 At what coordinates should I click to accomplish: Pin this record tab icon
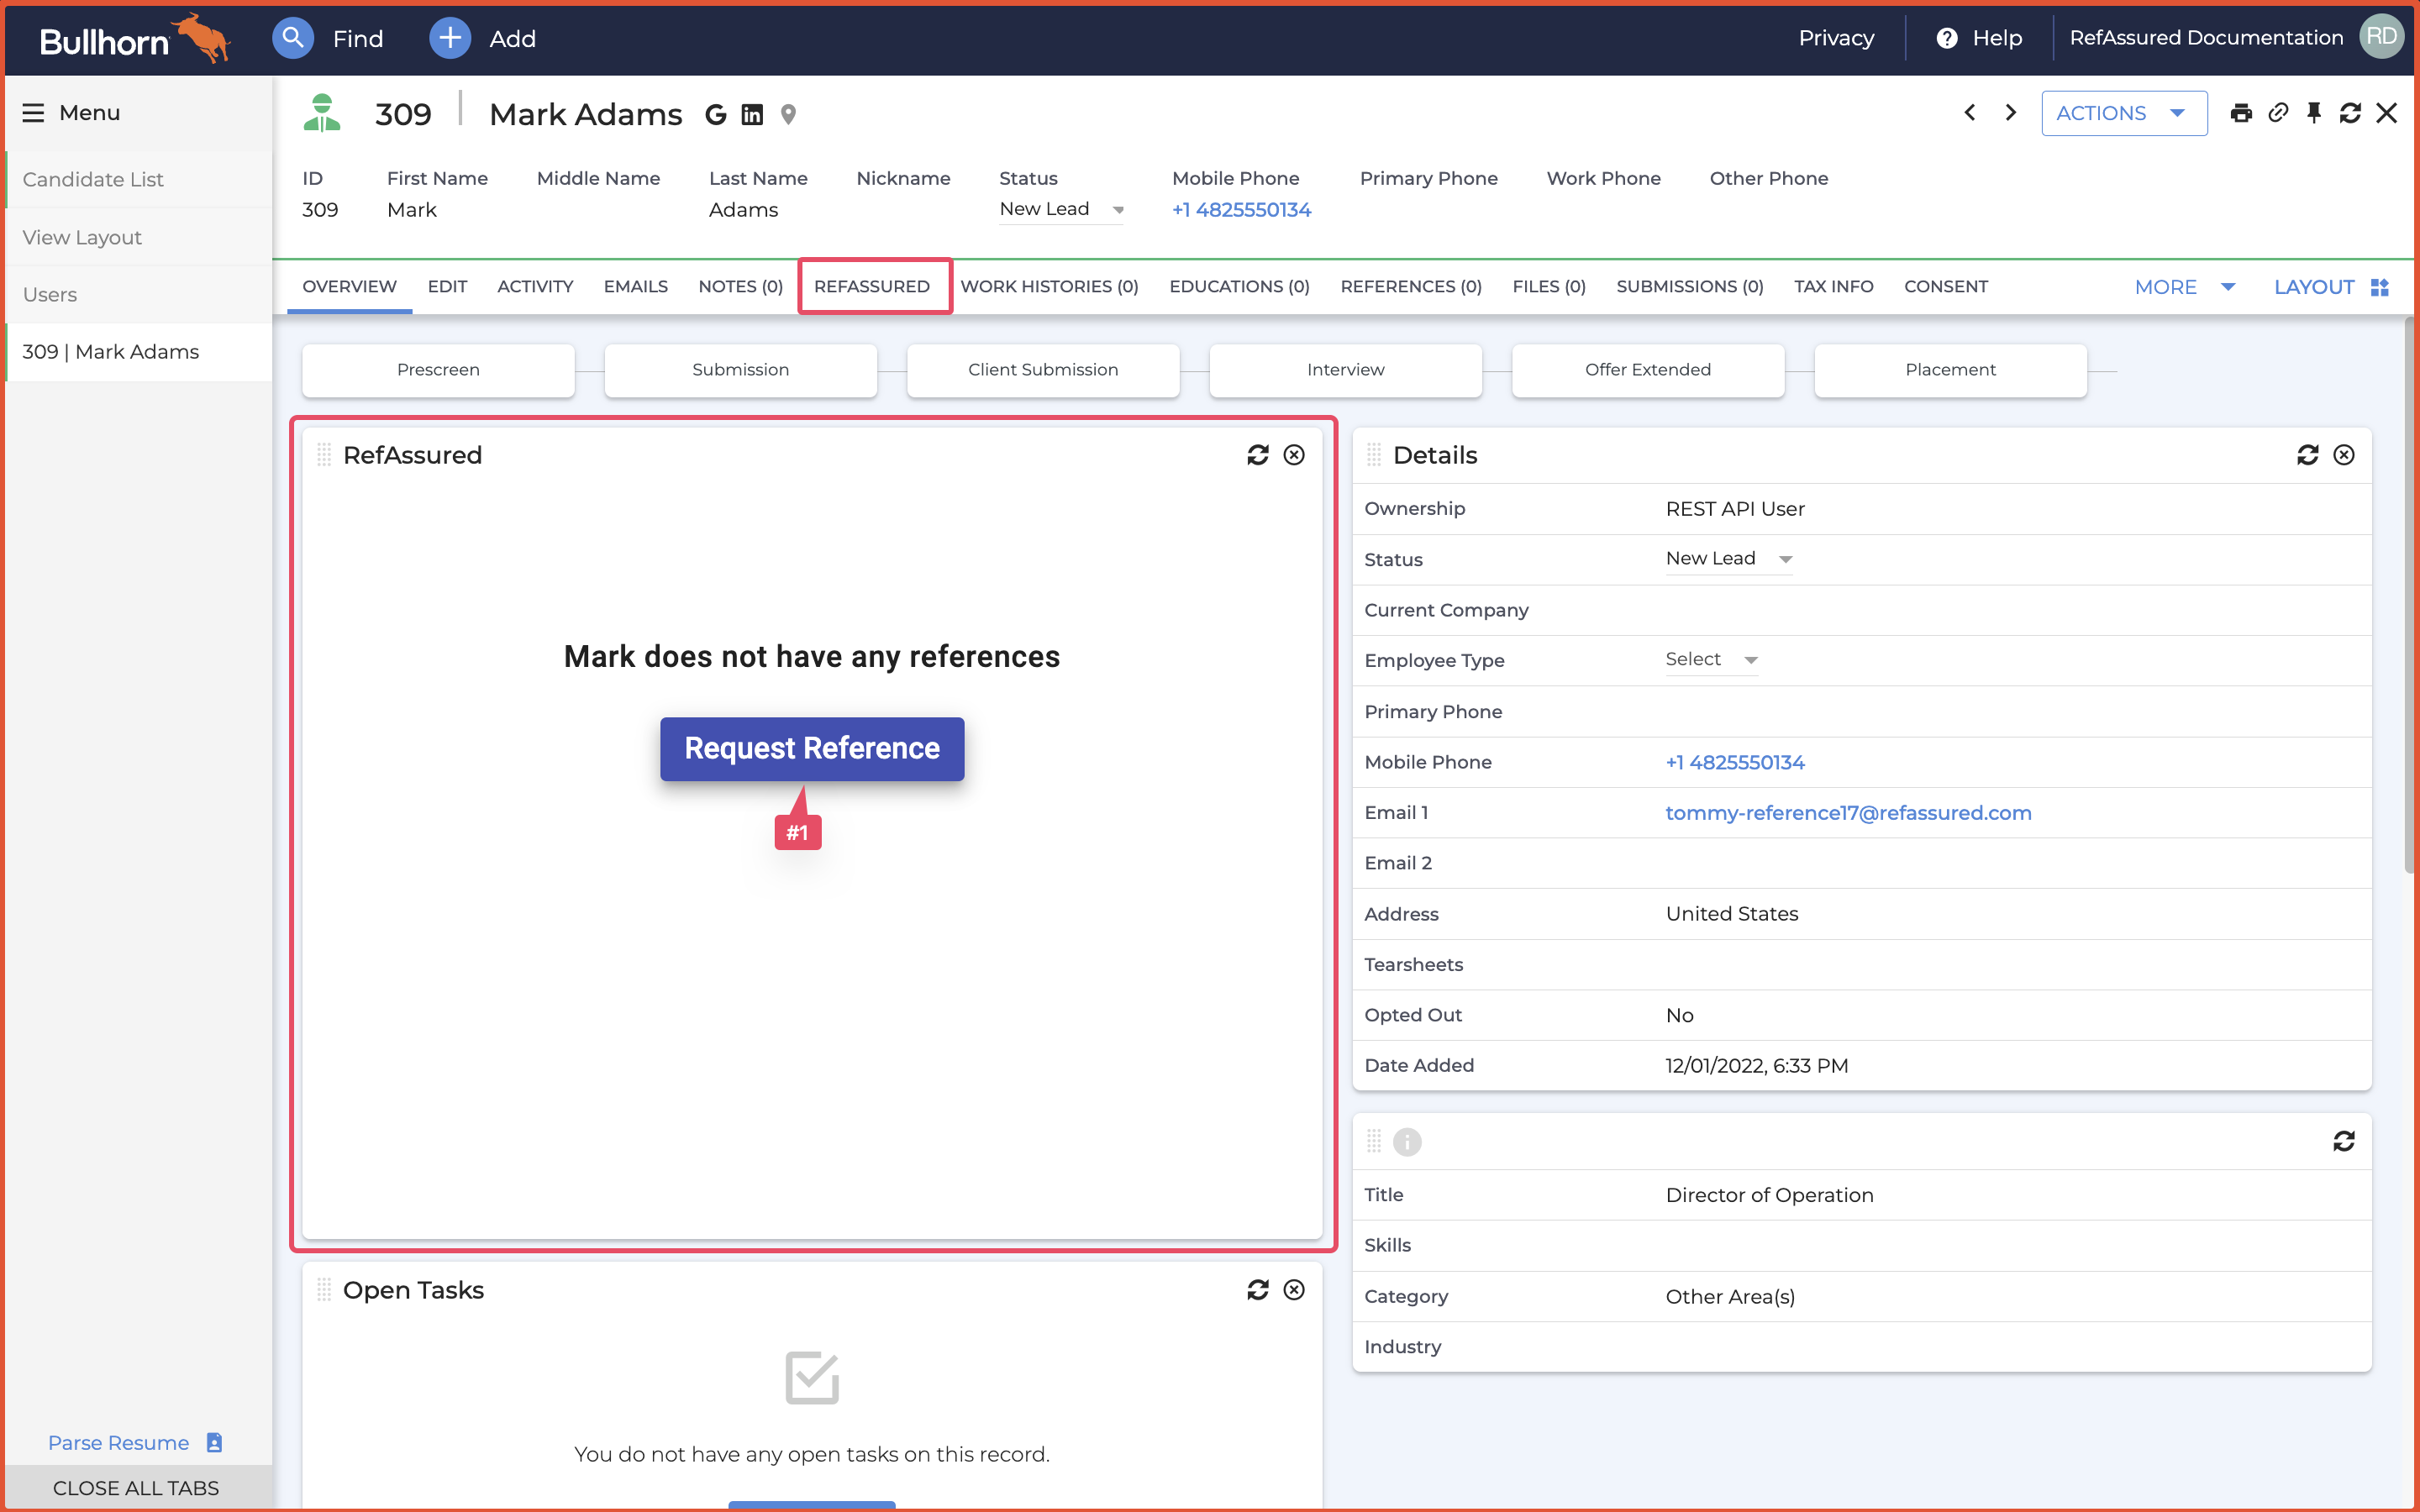[2314, 113]
